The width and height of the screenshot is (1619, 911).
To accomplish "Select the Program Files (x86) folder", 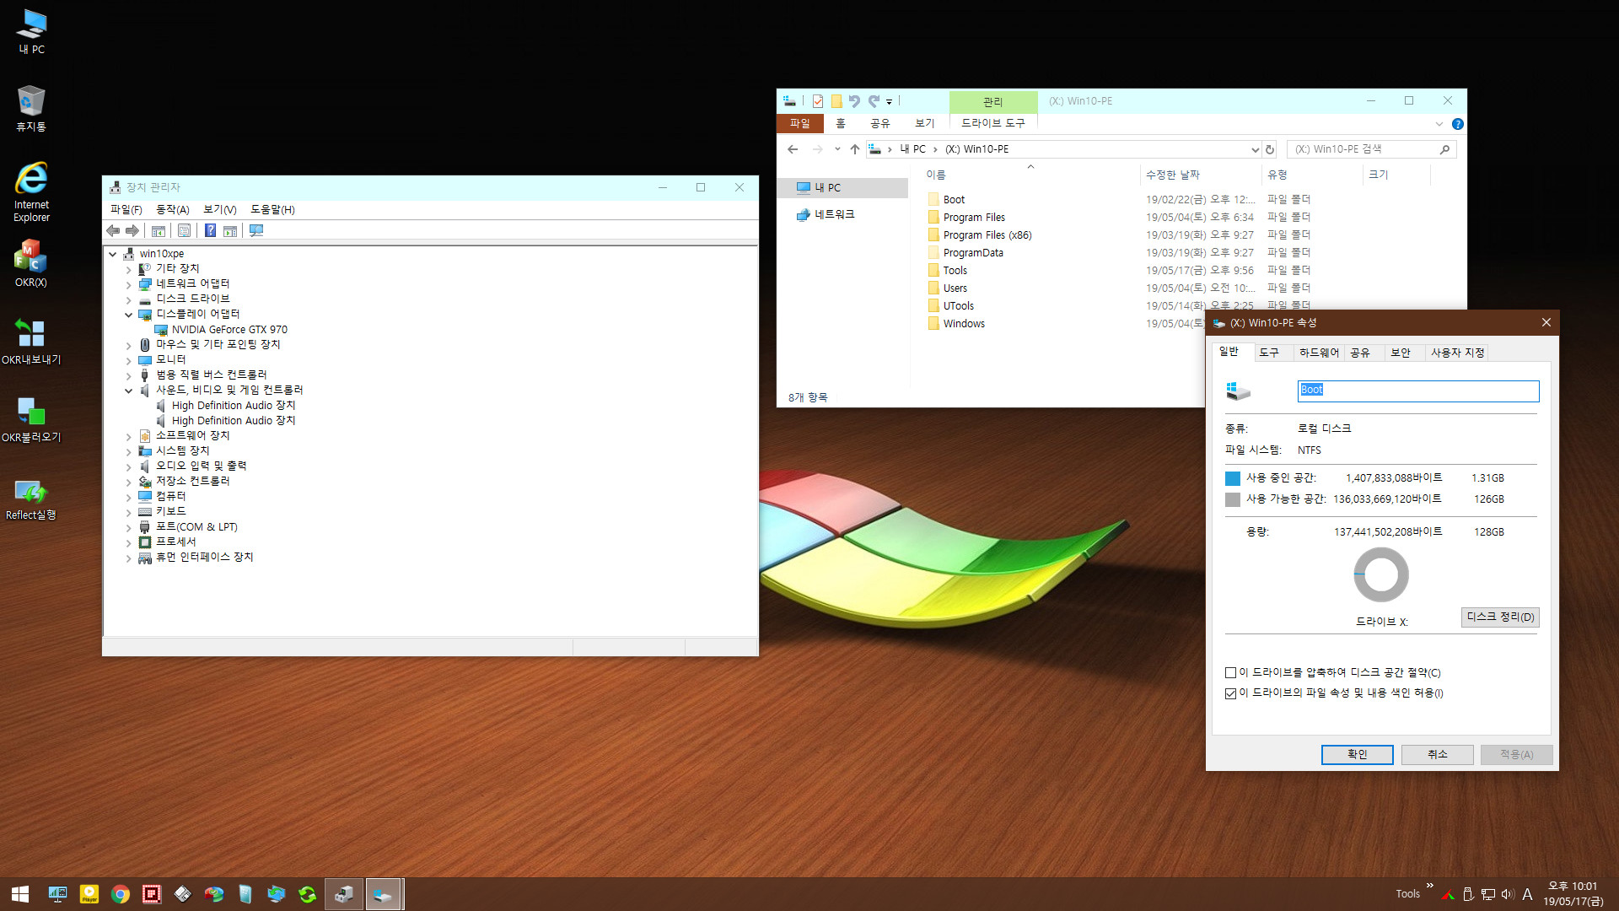I will 987,234.
